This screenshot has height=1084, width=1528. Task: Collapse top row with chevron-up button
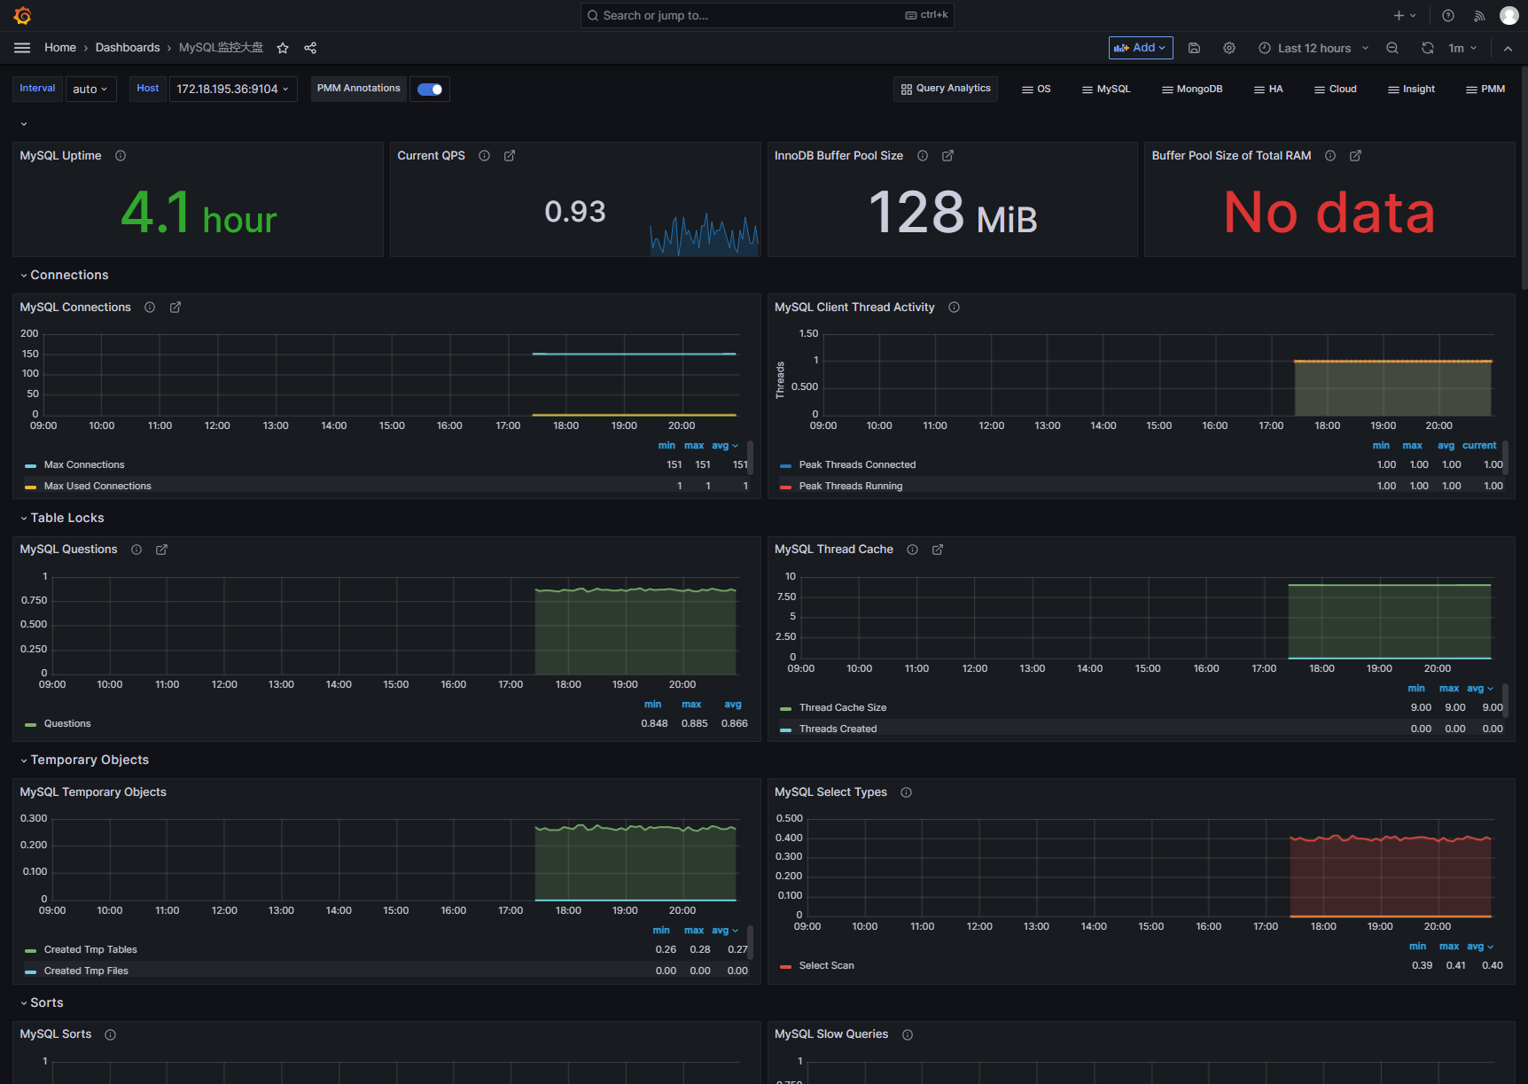[x=1508, y=48]
